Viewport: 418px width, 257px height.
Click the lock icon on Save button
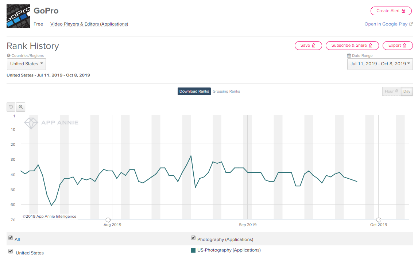click(314, 46)
